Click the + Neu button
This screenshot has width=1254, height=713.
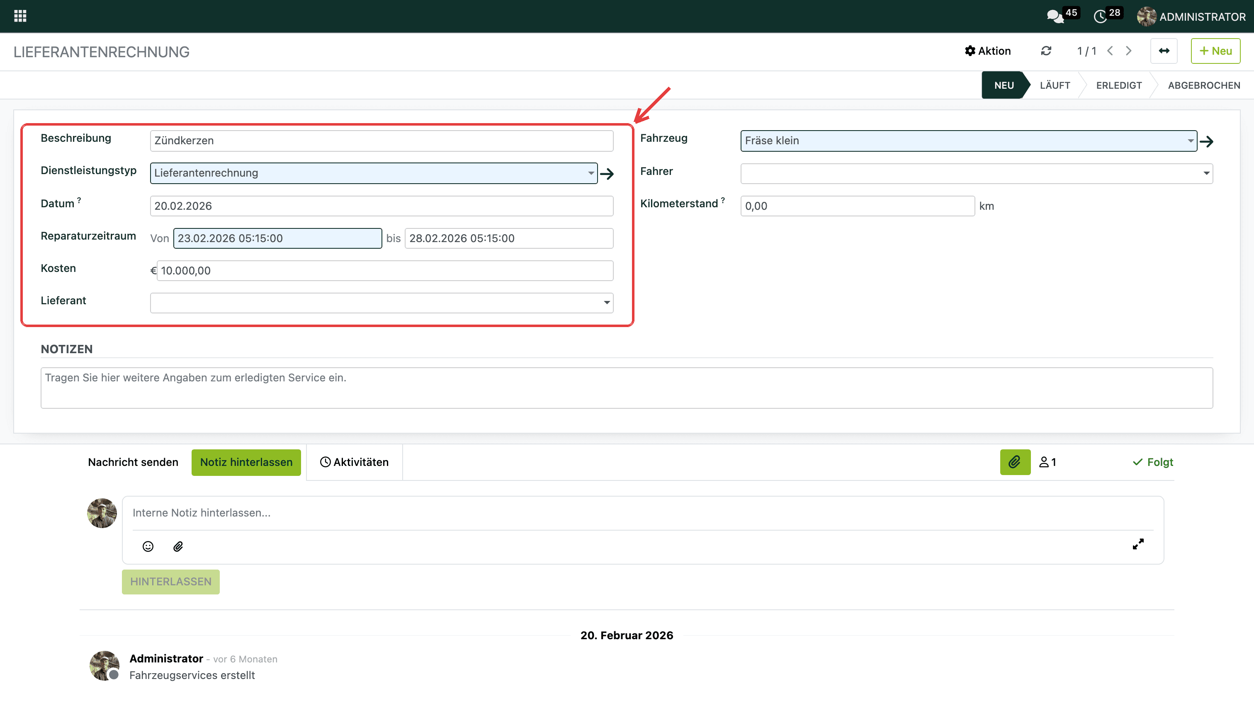tap(1215, 51)
